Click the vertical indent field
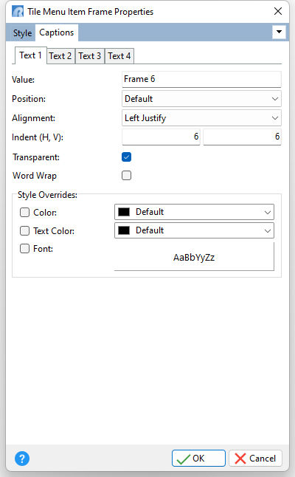The height and width of the screenshot is (477, 295). click(242, 137)
